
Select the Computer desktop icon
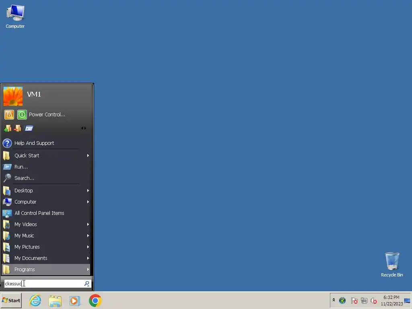15,16
